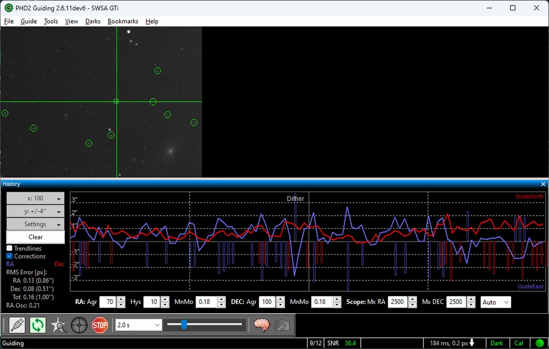Image resolution: width=549 pixels, height=349 pixels.
Task: Toggle the Trendlines checkbox
Action: click(x=9, y=248)
